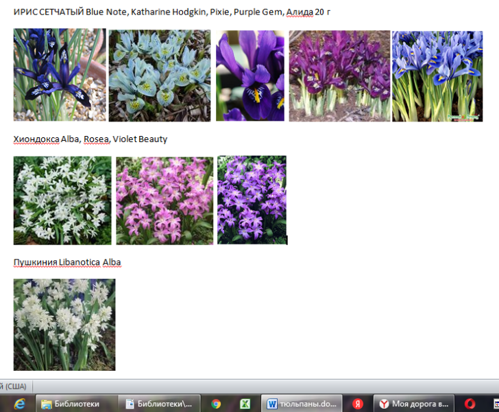Screen dimensions: 499x412
Task: Click the language indicator (США) in status bar
Action: pyautogui.click(x=12, y=387)
